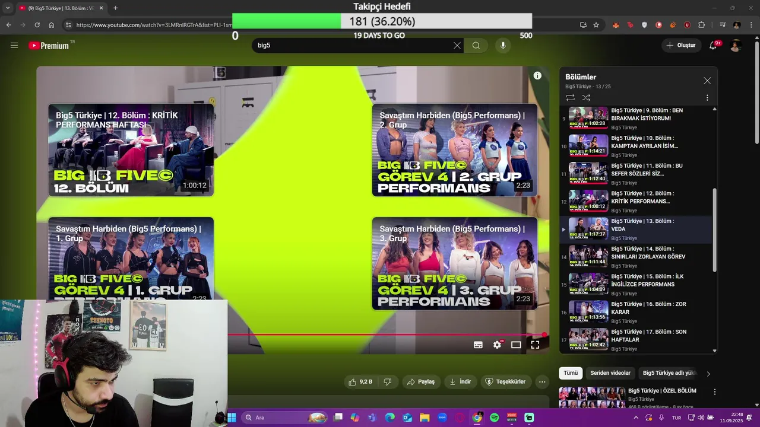Go to YouTube Premium home logo

tap(49, 46)
